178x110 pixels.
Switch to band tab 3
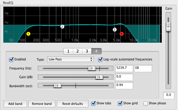[x=87, y=51]
